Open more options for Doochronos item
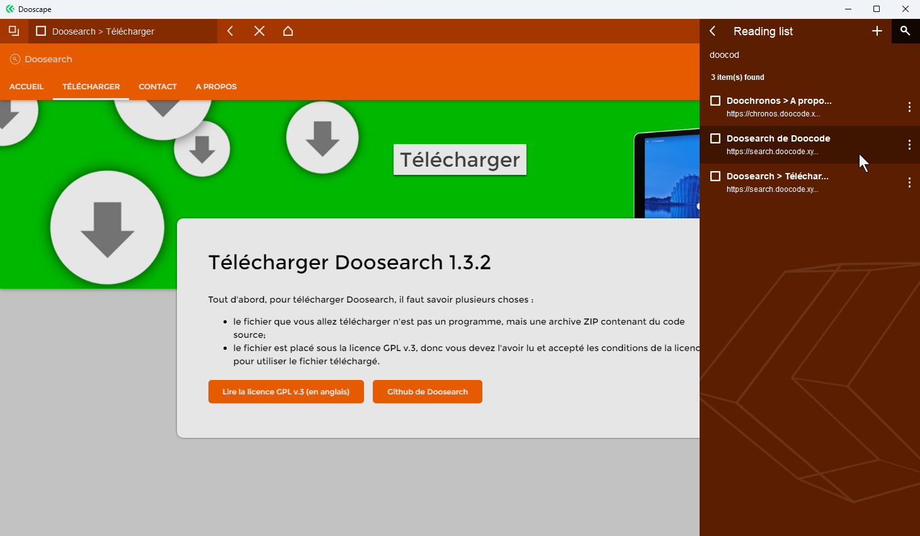 coord(909,107)
